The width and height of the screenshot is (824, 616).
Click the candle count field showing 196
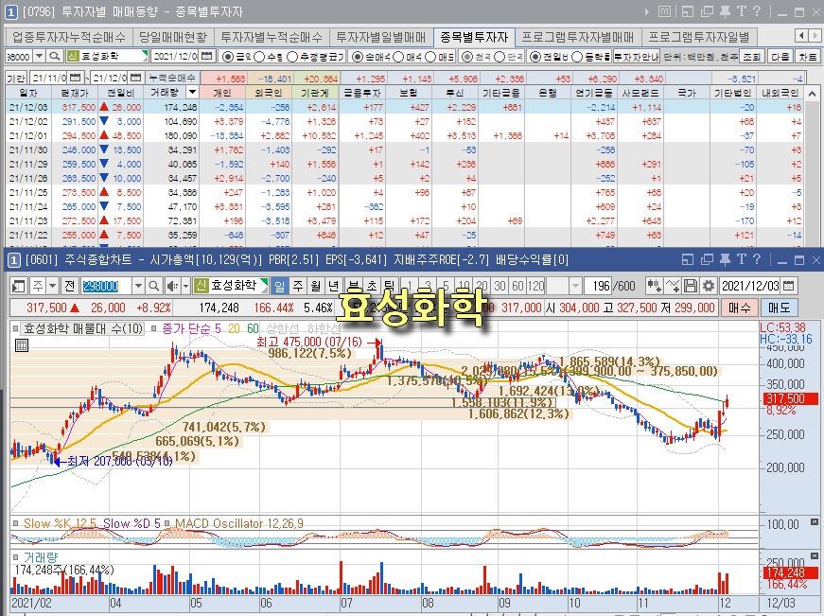pos(600,286)
